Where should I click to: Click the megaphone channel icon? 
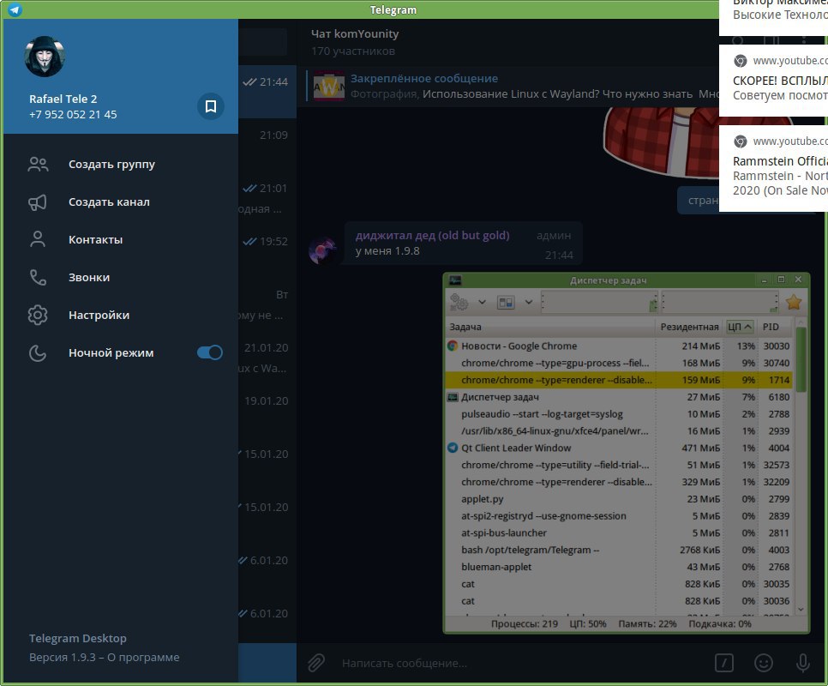click(x=38, y=202)
